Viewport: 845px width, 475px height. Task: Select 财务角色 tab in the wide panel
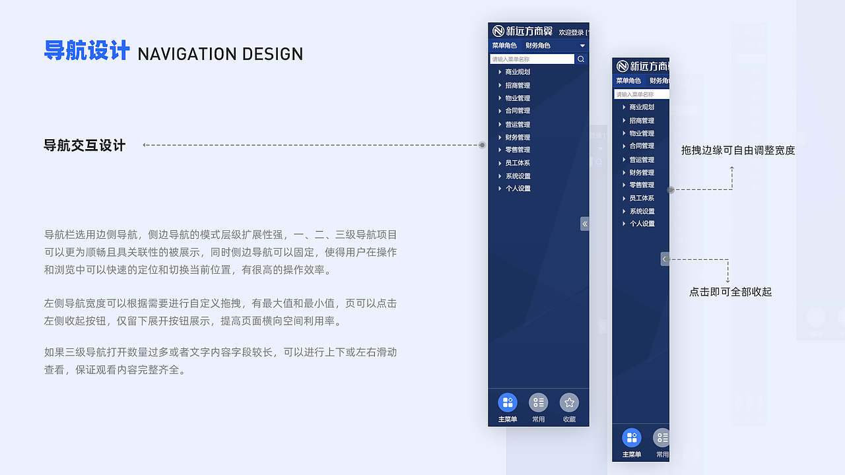click(x=538, y=46)
